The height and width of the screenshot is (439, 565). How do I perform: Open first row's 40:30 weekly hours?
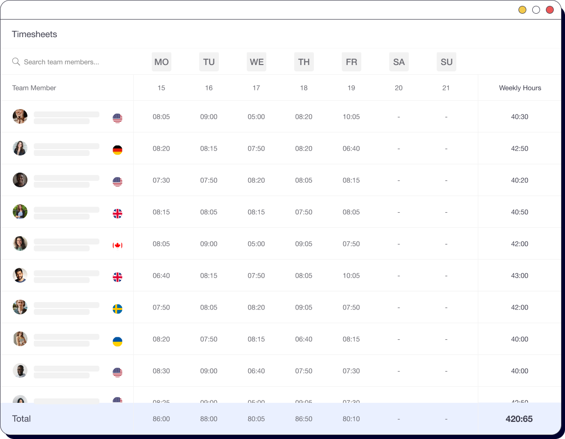pyautogui.click(x=519, y=117)
